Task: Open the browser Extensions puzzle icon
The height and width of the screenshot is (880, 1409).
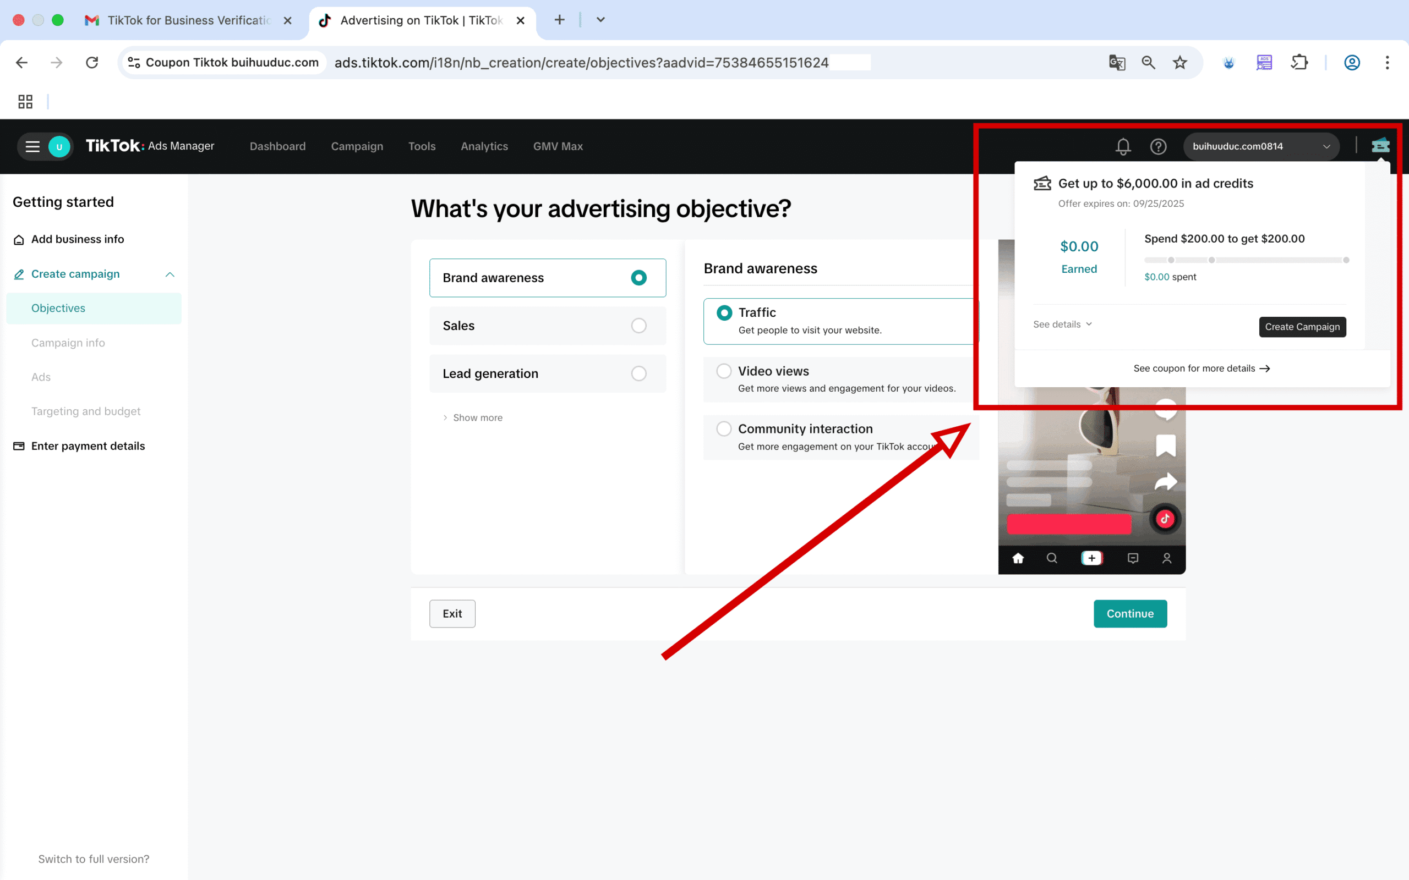Action: (1299, 62)
